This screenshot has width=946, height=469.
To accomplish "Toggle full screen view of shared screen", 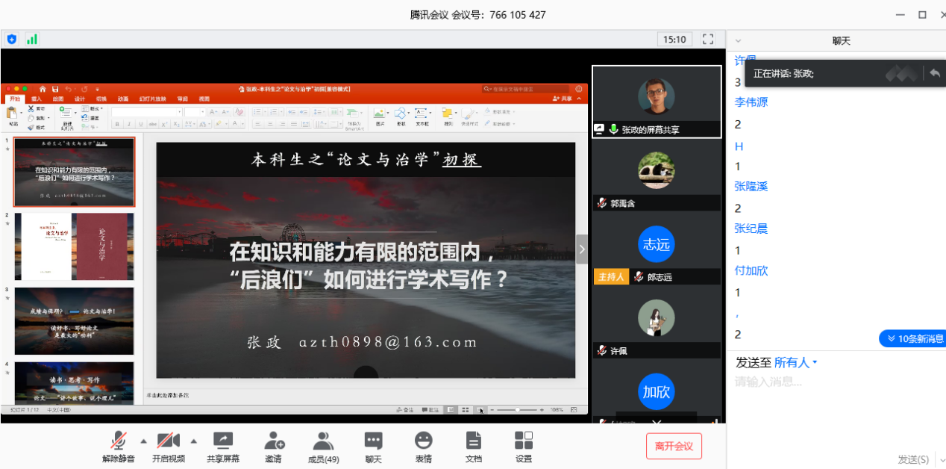I will click(709, 39).
